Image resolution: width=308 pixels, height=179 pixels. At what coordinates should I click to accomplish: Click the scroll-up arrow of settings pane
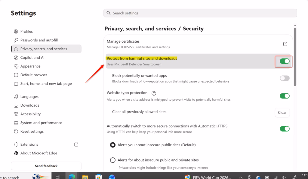pyautogui.click(x=295, y=26)
